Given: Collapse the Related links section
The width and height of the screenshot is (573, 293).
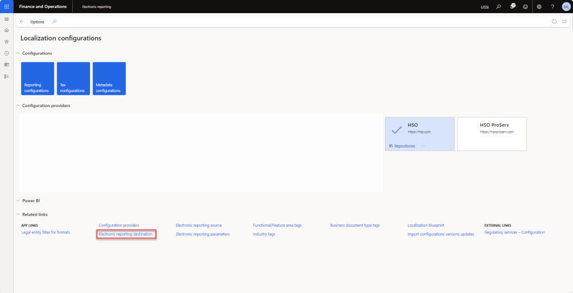Looking at the screenshot, I should pos(18,215).
